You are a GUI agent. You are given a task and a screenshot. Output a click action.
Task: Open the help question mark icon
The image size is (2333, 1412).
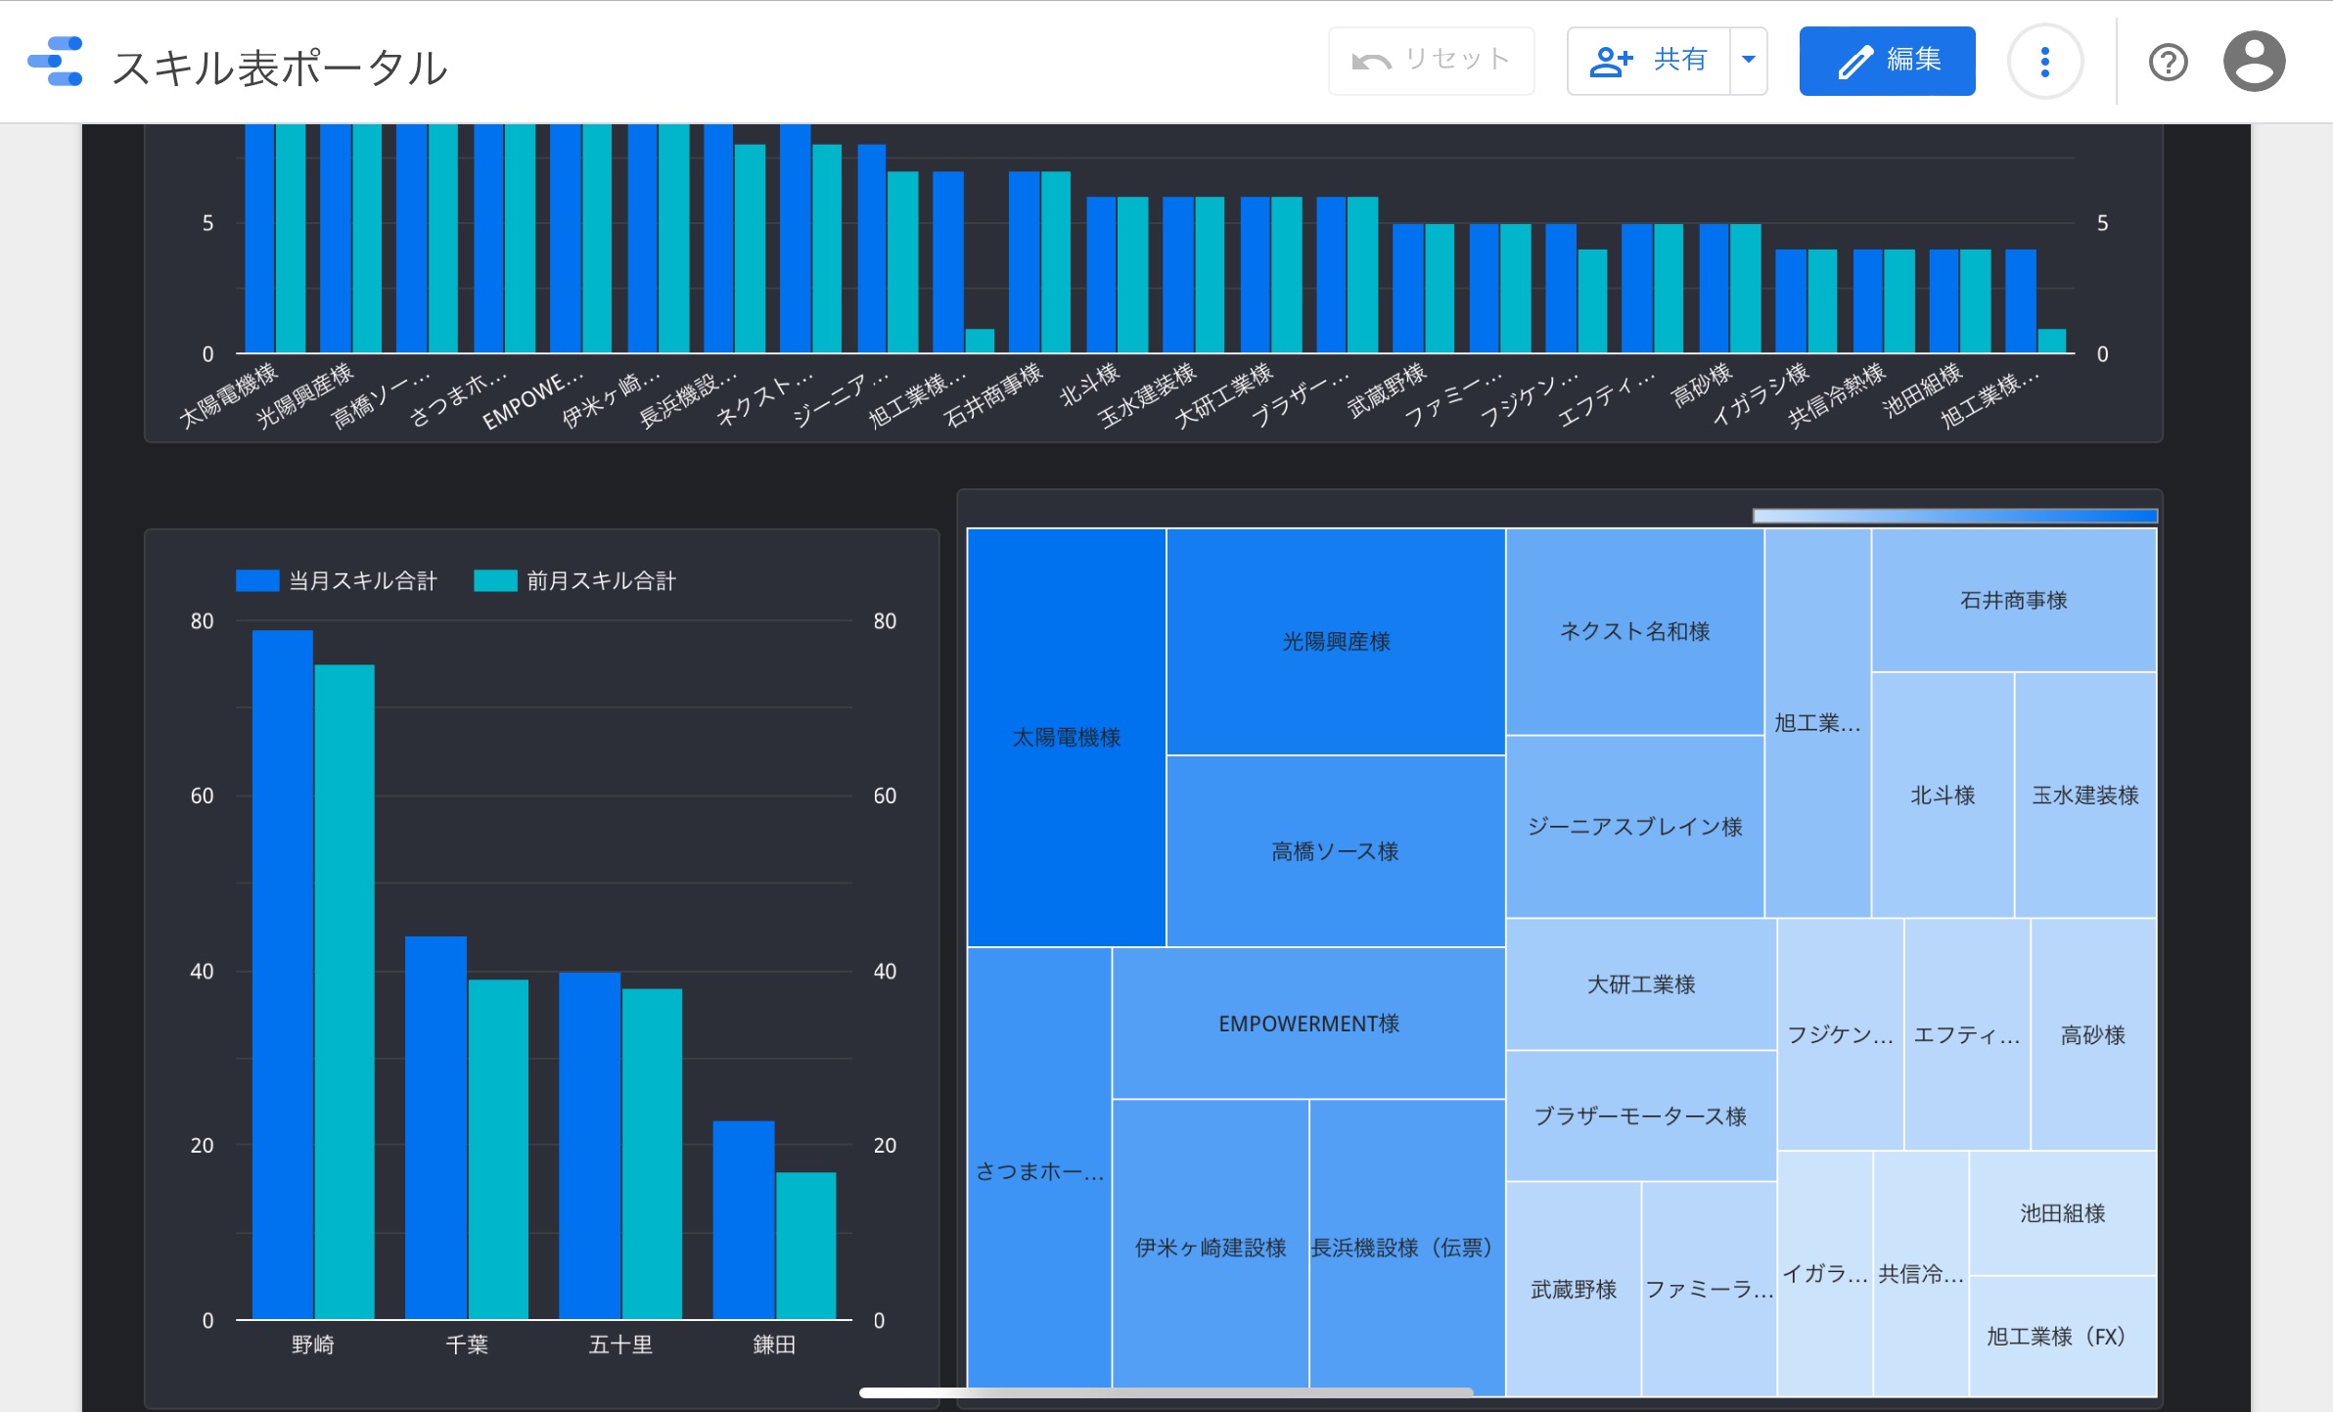point(2168,63)
